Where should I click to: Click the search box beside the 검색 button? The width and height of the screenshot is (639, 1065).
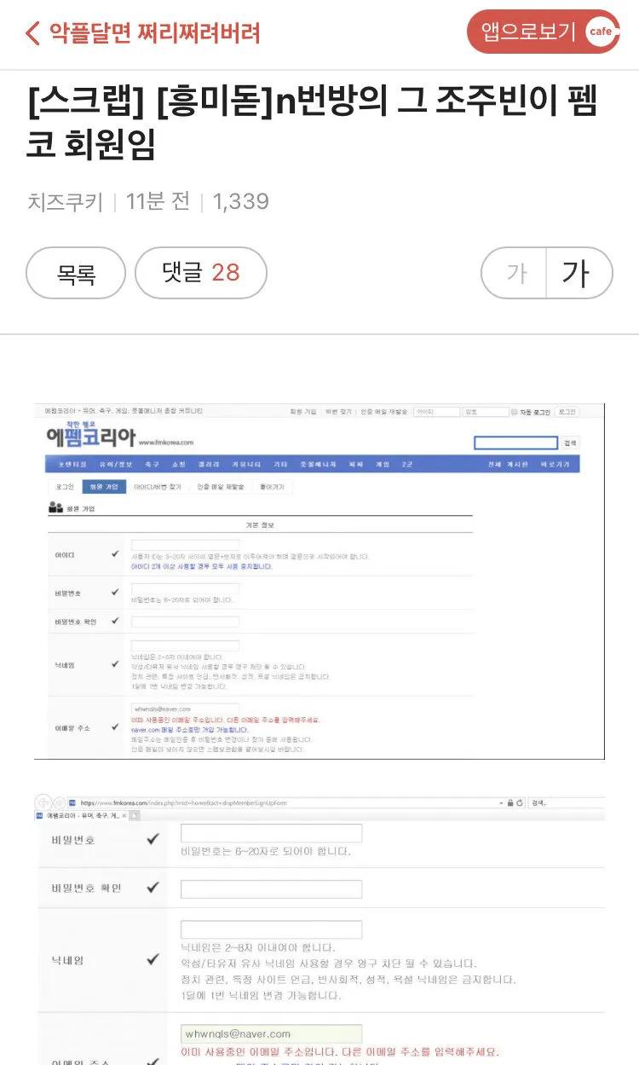point(515,443)
